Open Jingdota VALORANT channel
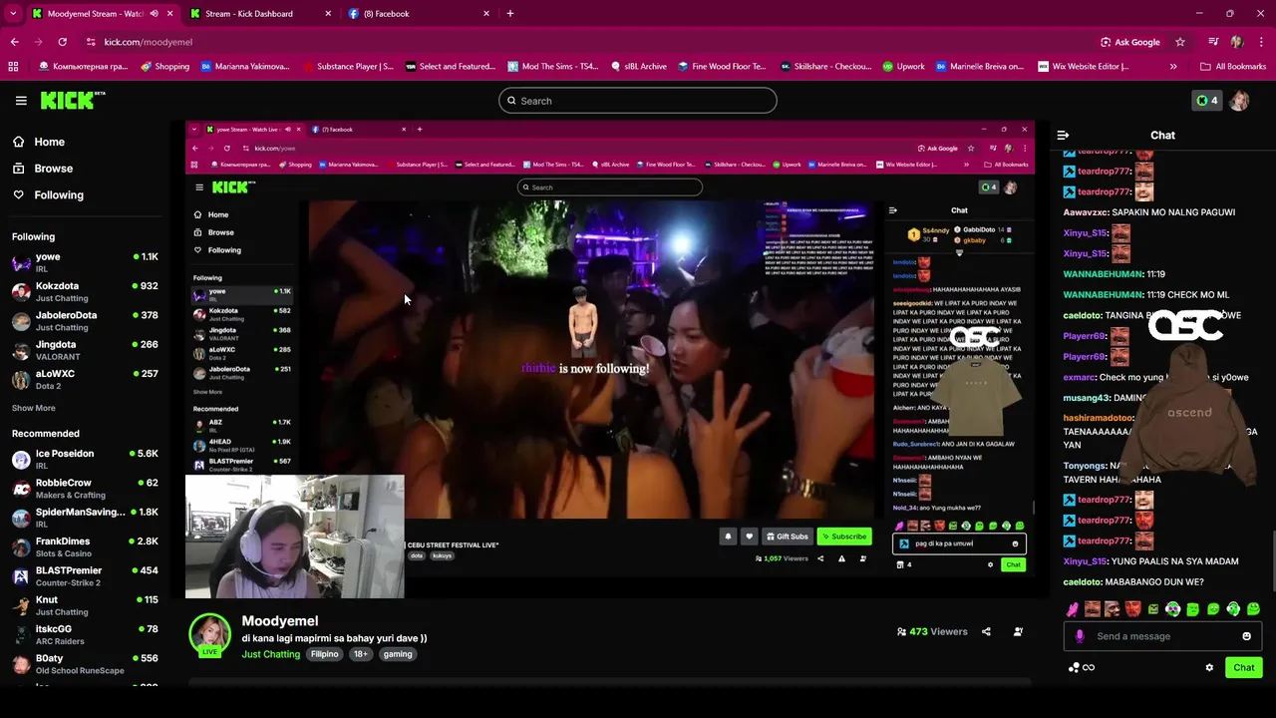 [x=85, y=350]
